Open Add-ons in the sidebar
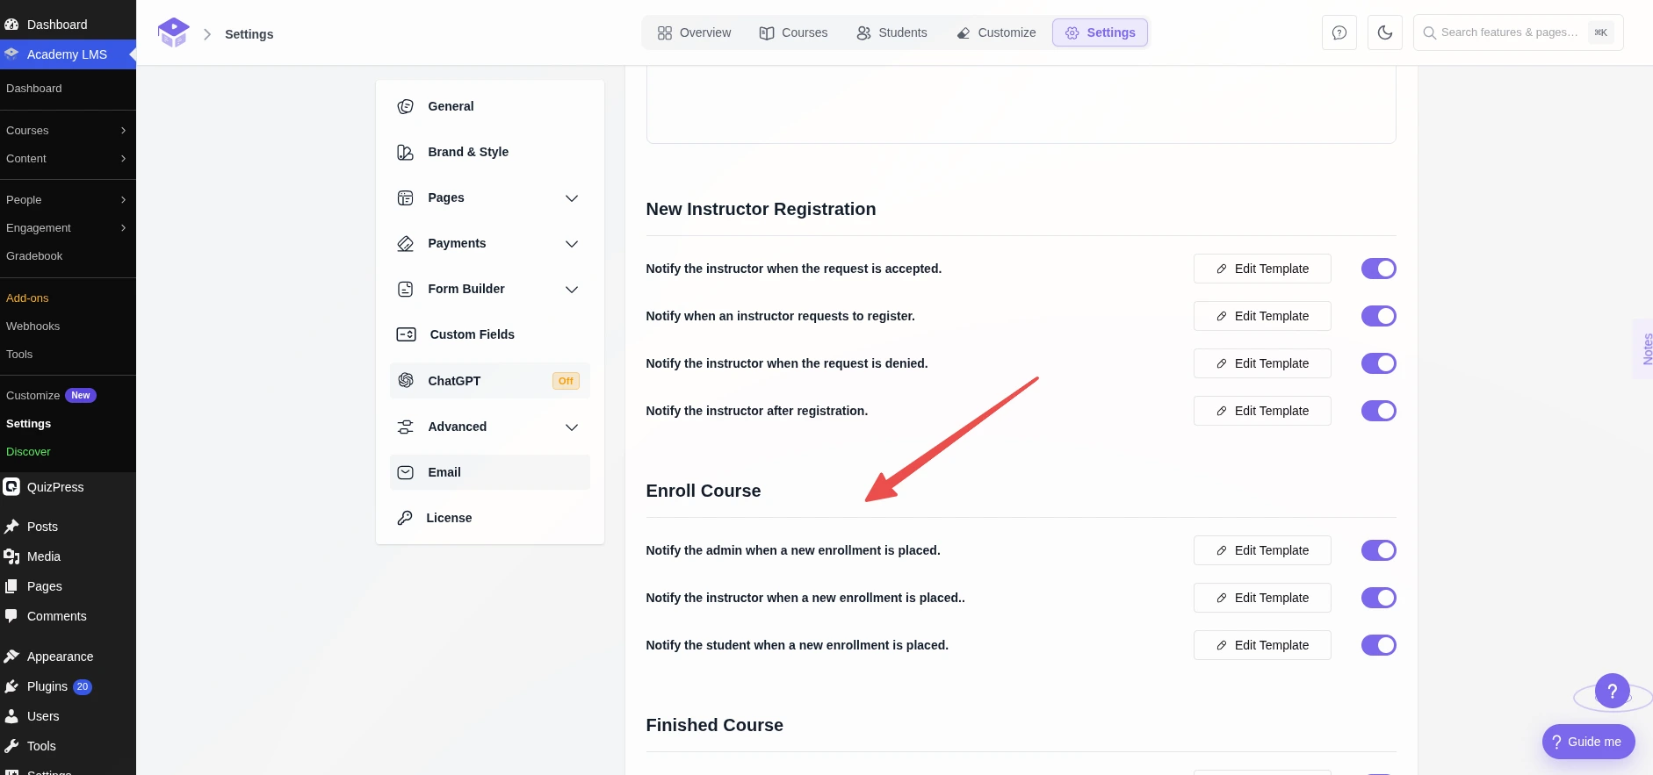The width and height of the screenshot is (1653, 775). pyautogui.click(x=27, y=298)
